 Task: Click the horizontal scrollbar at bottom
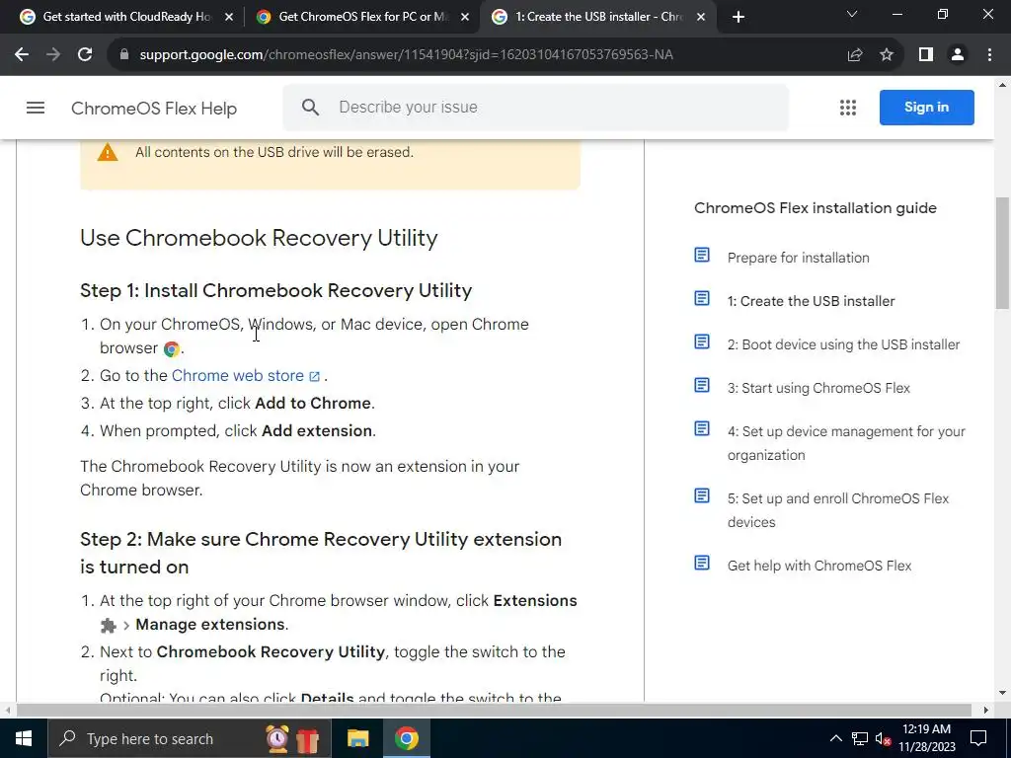[x=494, y=710]
